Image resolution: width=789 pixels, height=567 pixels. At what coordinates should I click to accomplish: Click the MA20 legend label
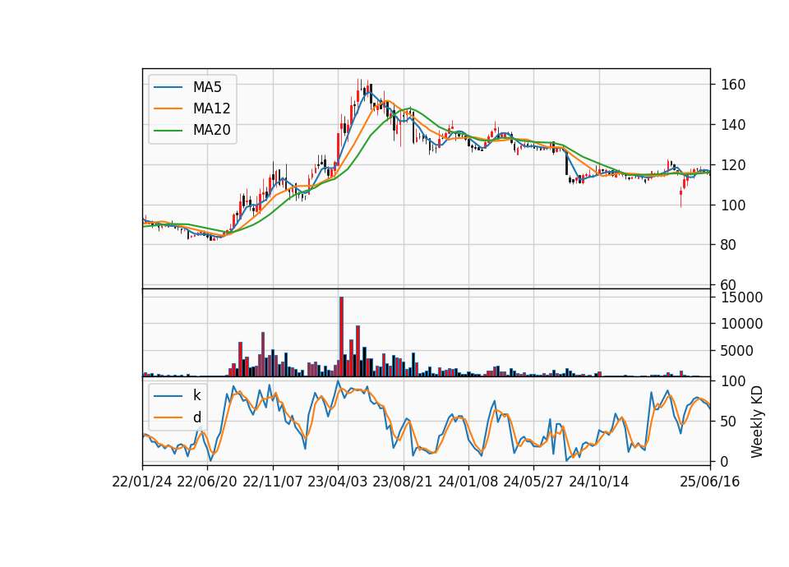coord(211,131)
